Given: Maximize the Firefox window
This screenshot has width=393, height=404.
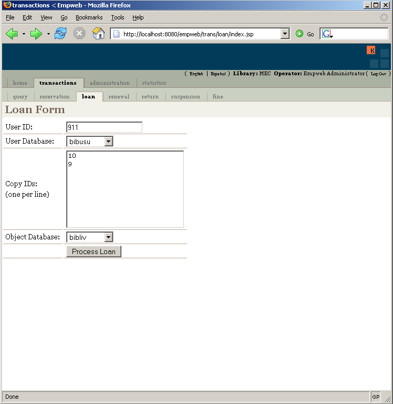Looking at the screenshot, I should click(376, 5).
